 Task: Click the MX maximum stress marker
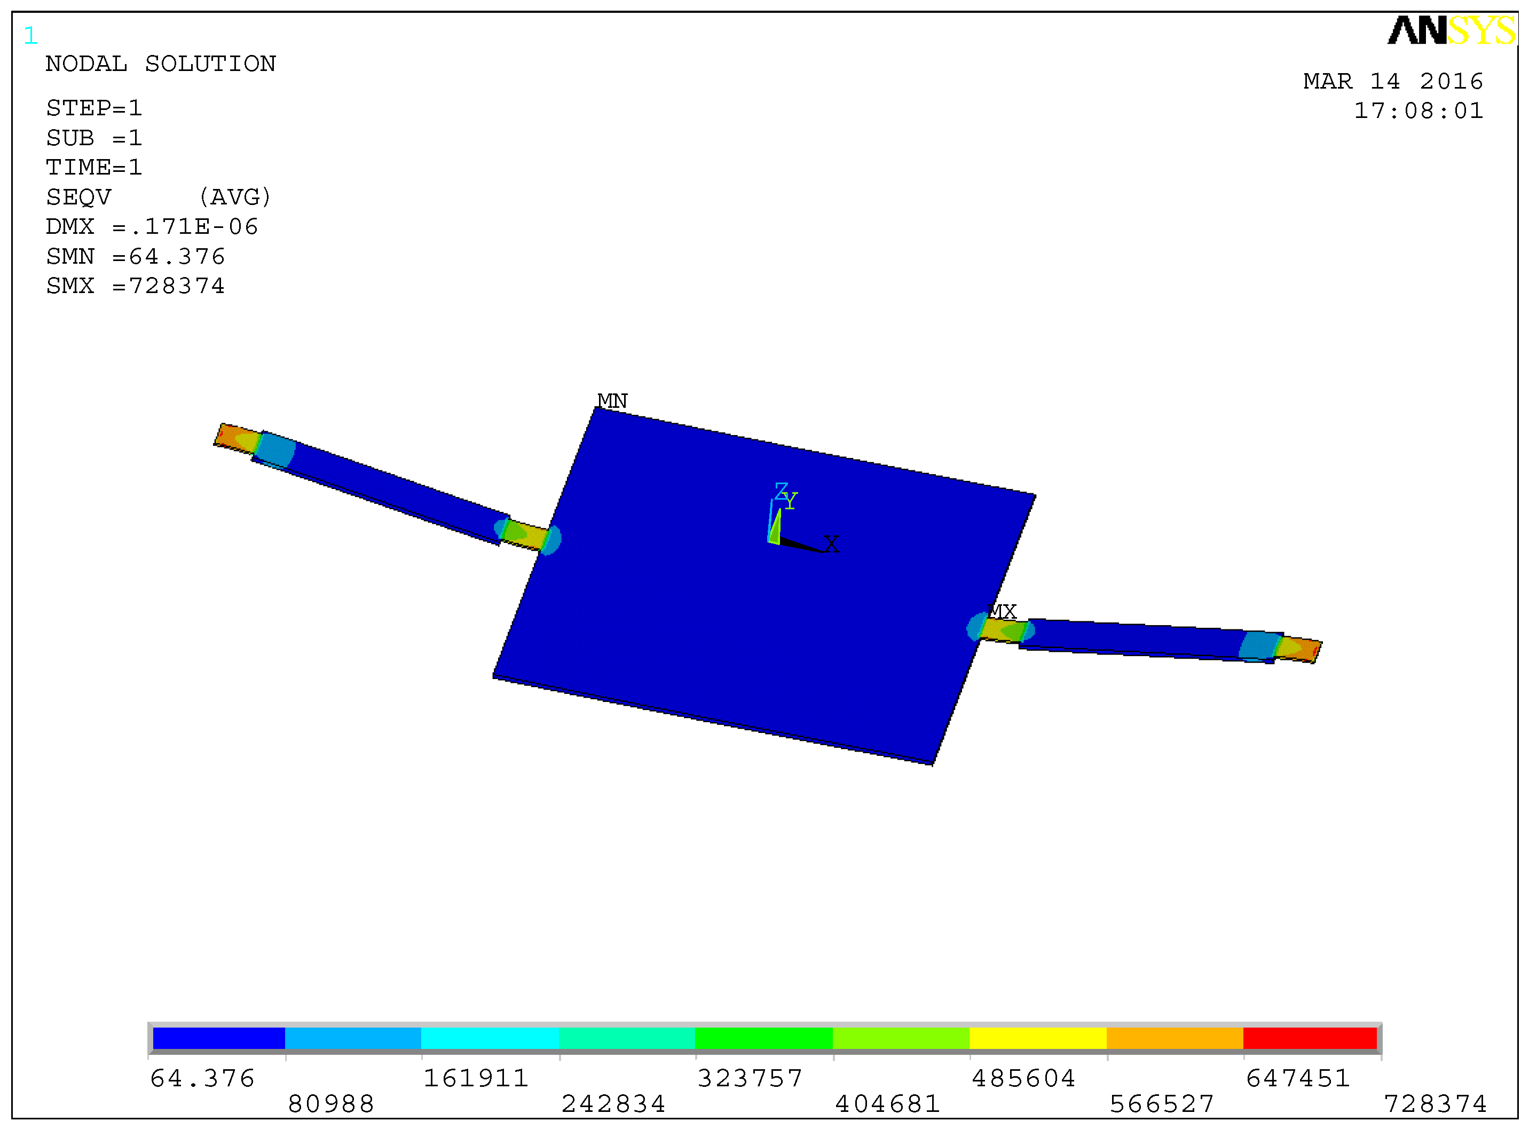click(1003, 612)
